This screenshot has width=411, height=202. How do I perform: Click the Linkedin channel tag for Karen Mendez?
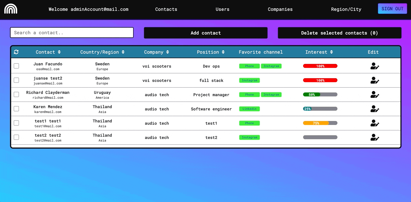coord(249,109)
